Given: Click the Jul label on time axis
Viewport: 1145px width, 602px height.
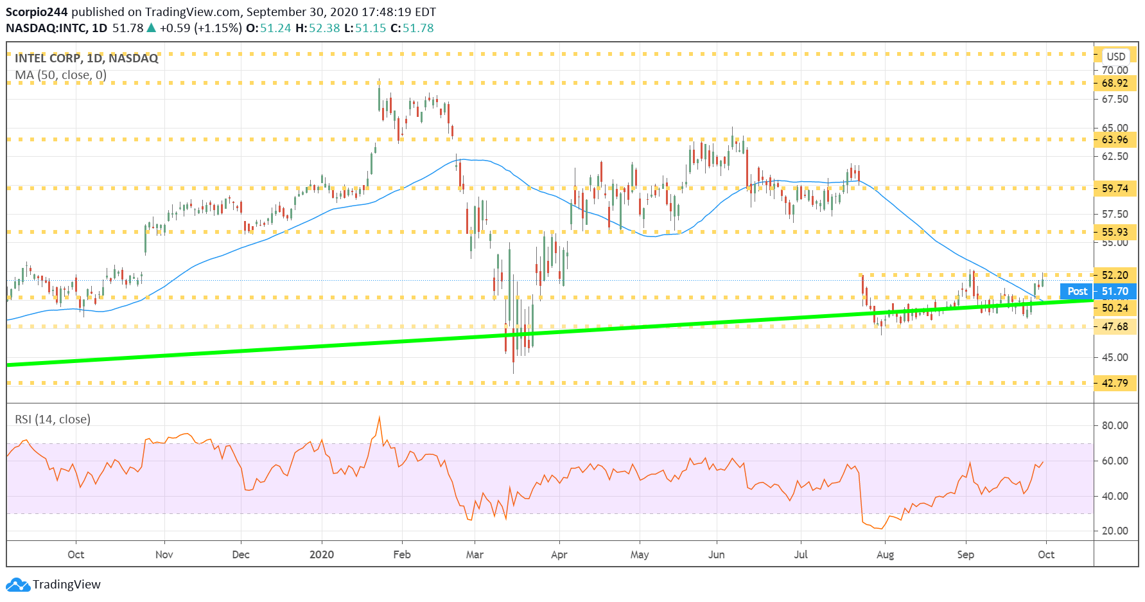Looking at the screenshot, I should coord(801,554).
